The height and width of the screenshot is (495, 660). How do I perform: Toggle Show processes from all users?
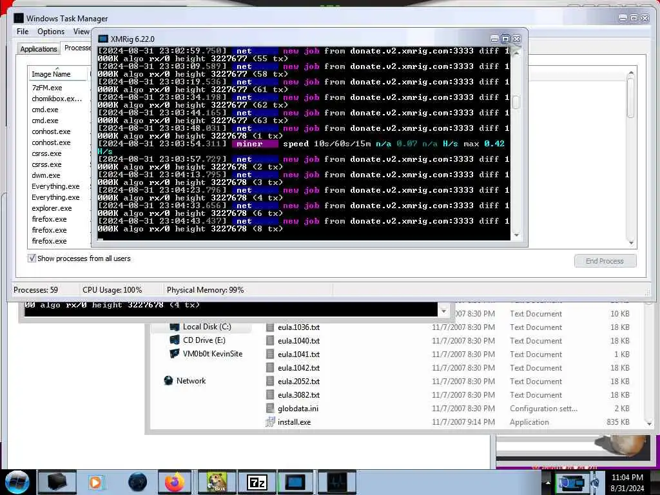32,258
